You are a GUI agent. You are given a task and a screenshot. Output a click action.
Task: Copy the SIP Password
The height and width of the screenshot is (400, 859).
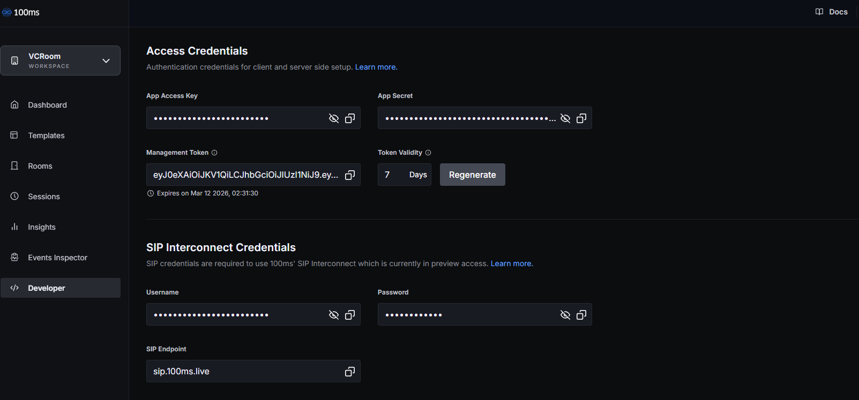point(581,315)
